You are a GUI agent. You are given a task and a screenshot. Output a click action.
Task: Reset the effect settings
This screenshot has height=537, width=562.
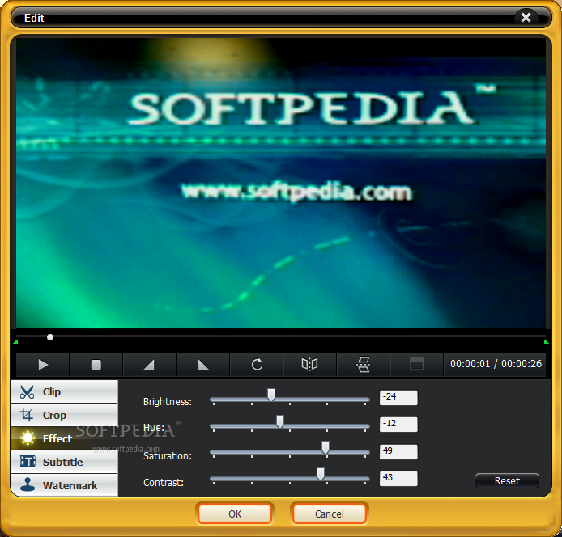507,481
